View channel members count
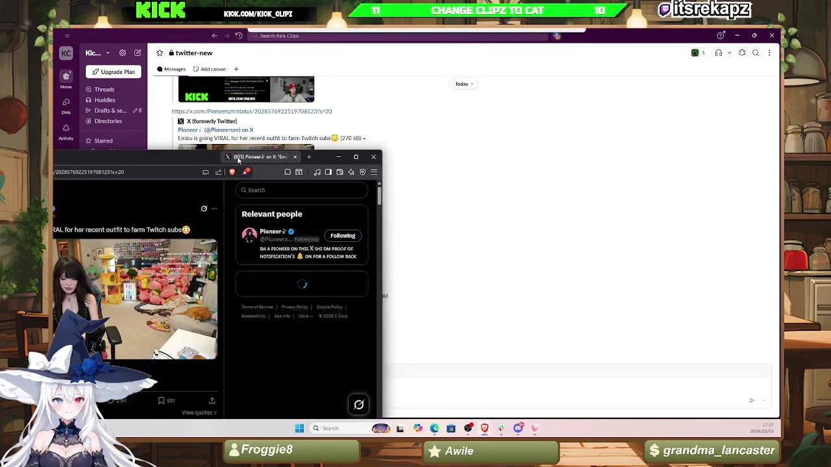831x467 pixels. point(699,53)
